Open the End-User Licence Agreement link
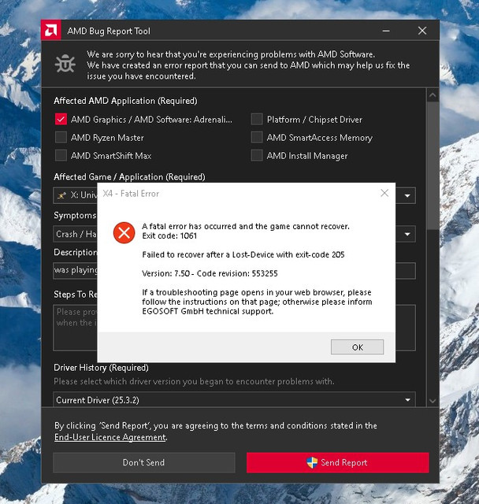479x504 pixels. pyautogui.click(x=110, y=437)
